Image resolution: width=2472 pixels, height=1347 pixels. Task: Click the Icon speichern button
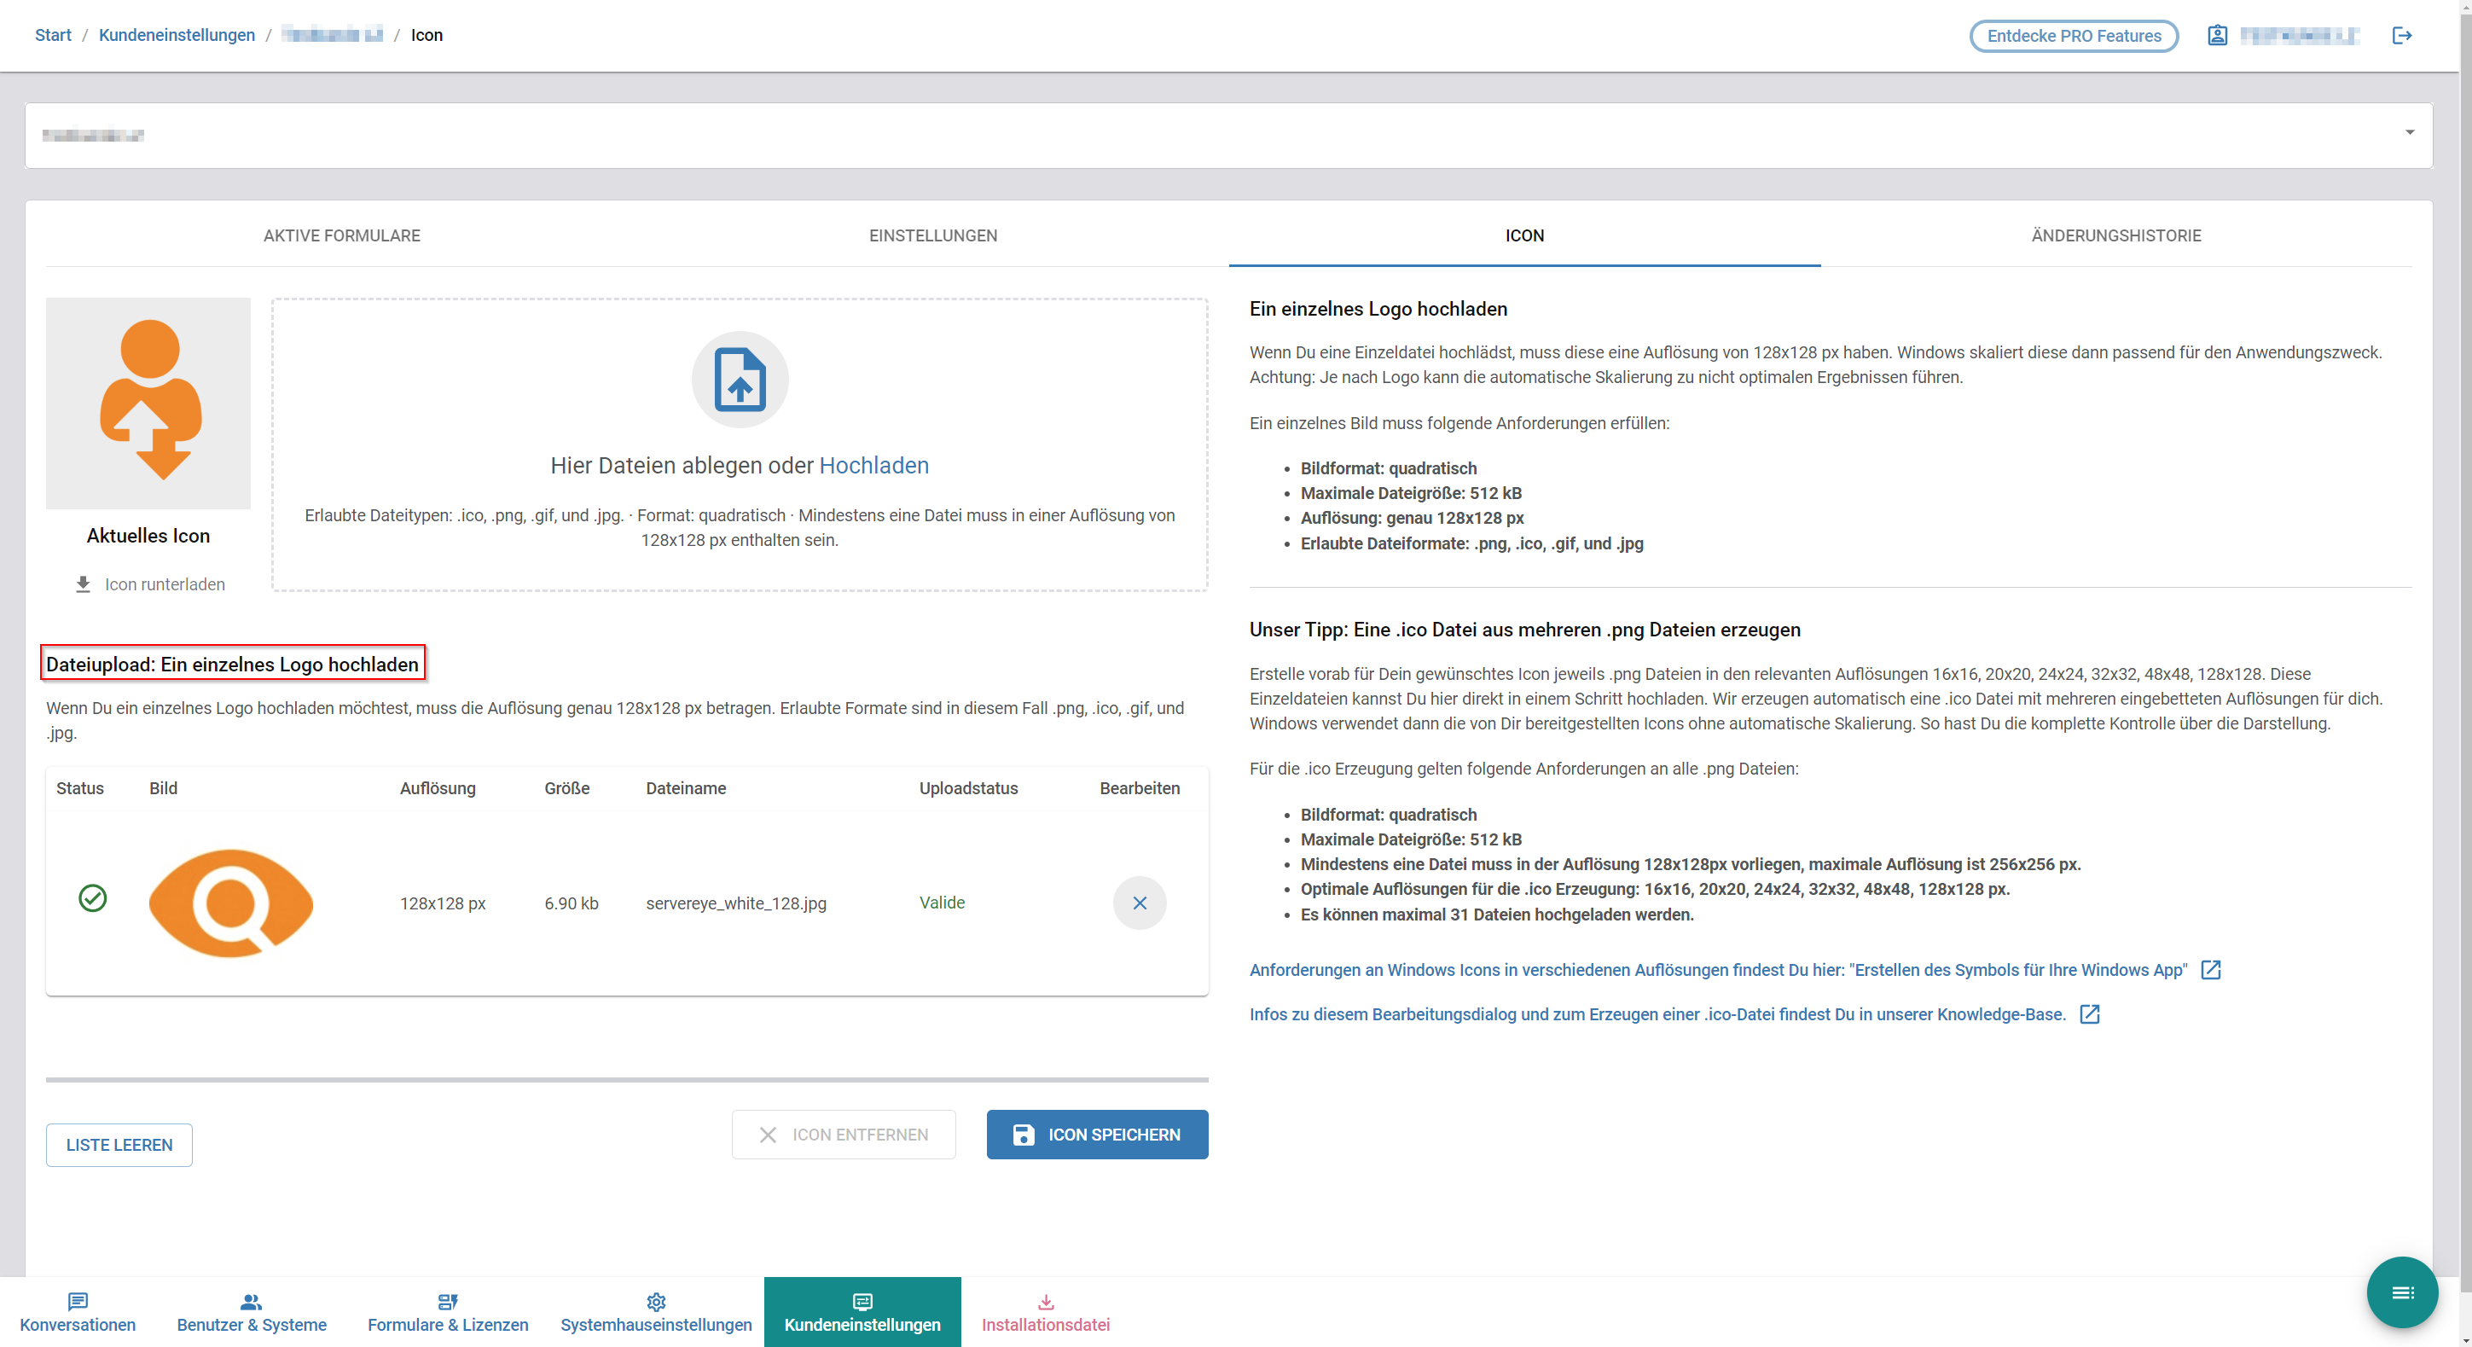(x=1096, y=1134)
